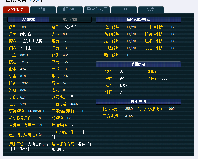Click the 三界功绩 value 3155
198x159 pixels.
click(x=129, y=116)
